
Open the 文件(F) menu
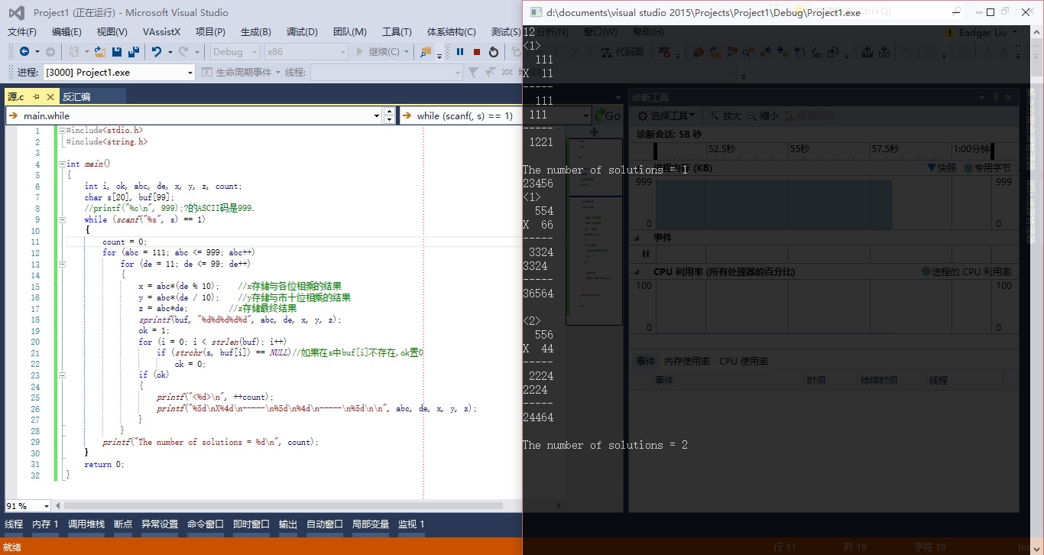pos(22,31)
